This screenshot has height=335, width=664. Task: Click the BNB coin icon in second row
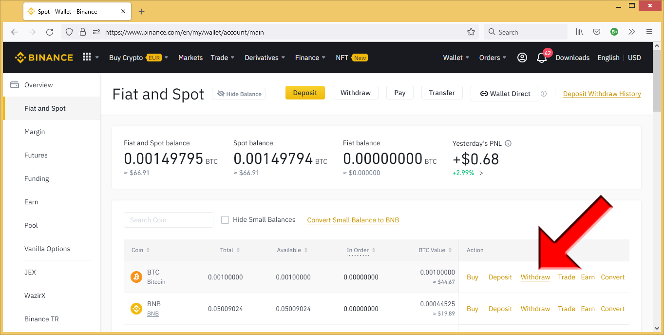click(x=136, y=308)
